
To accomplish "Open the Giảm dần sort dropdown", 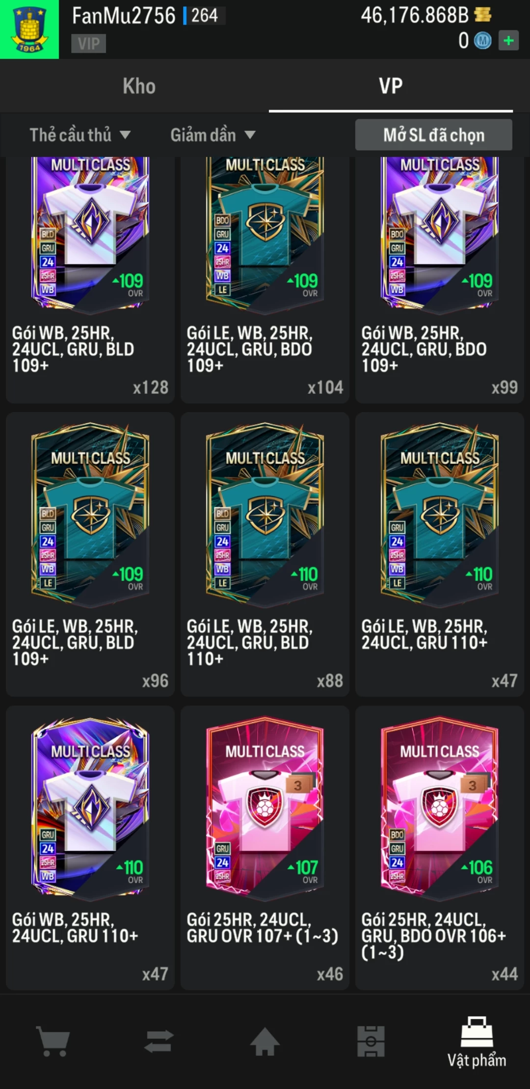I will click(x=213, y=135).
